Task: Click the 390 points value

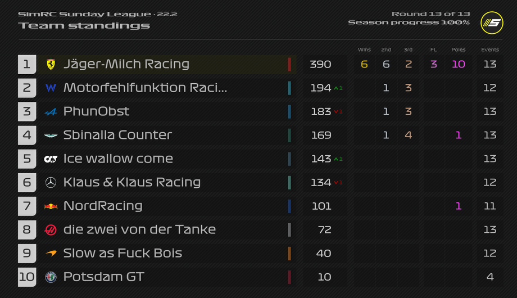Action: [x=320, y=64]
